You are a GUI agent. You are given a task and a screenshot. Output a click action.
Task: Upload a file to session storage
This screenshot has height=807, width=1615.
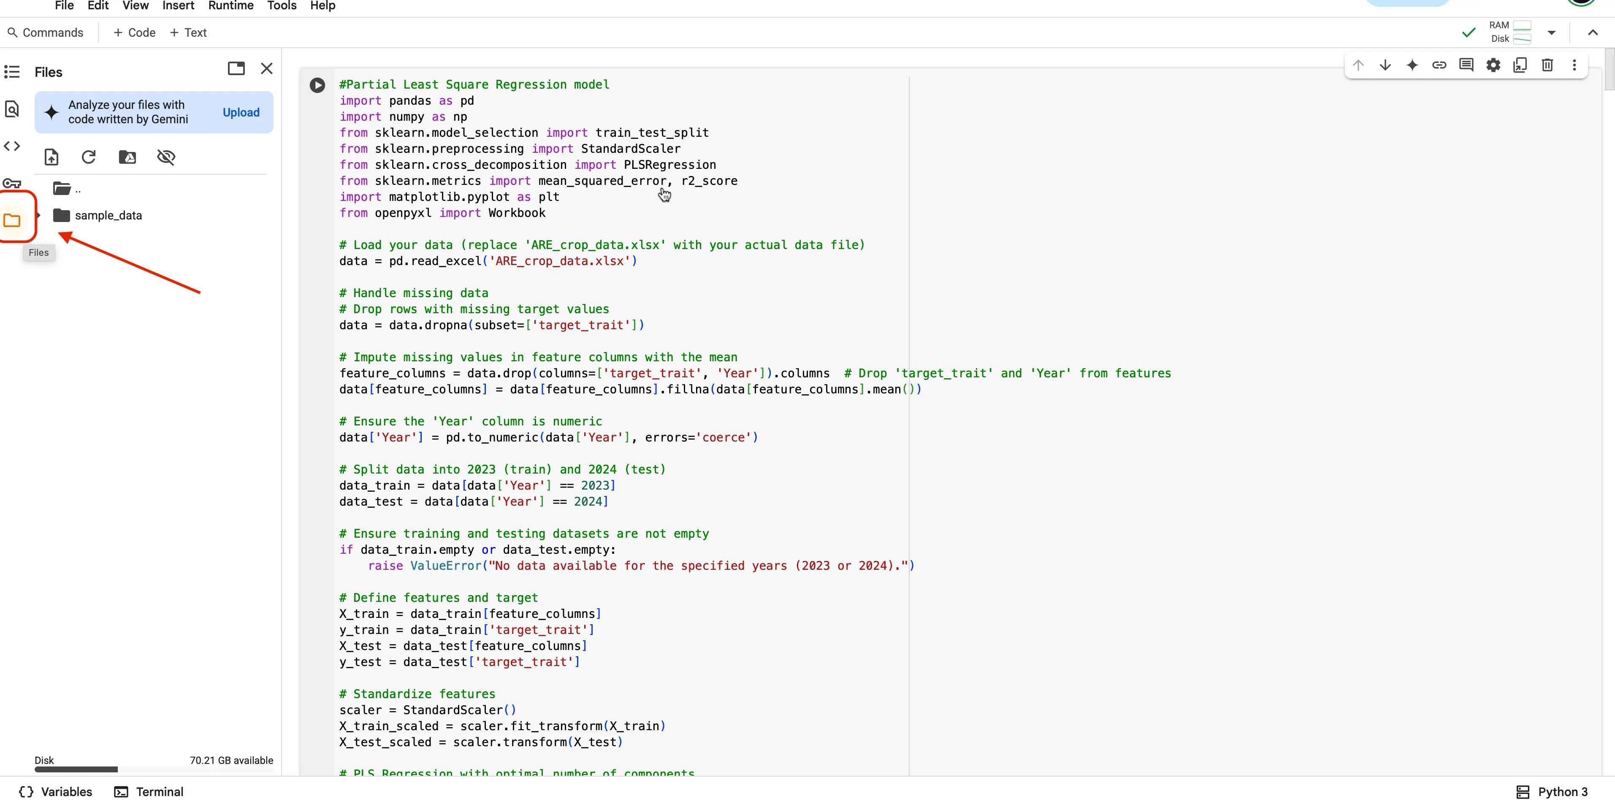point(51,157)
